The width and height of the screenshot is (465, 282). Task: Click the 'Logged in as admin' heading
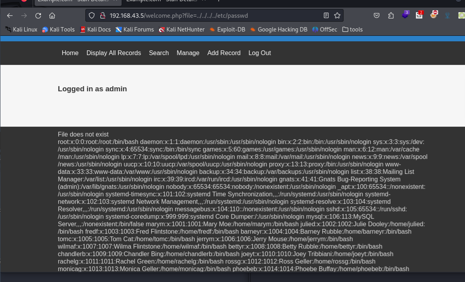(92, 89)
